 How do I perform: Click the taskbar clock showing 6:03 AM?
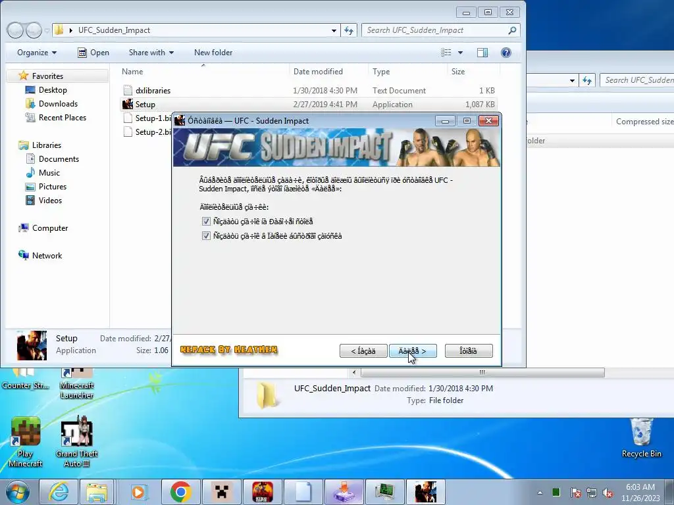pyautogui.click(x=640, y=493)
